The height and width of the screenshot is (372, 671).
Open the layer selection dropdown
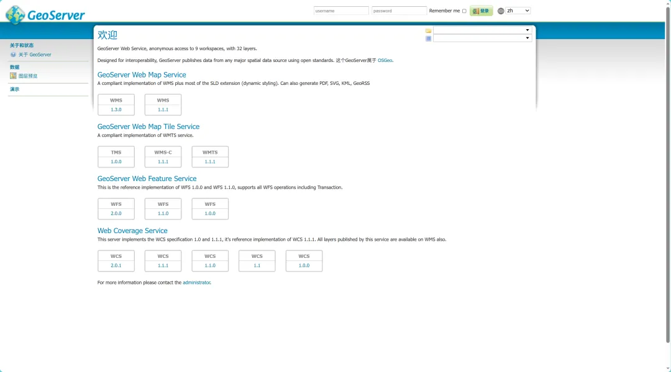[x=482, y=38]
